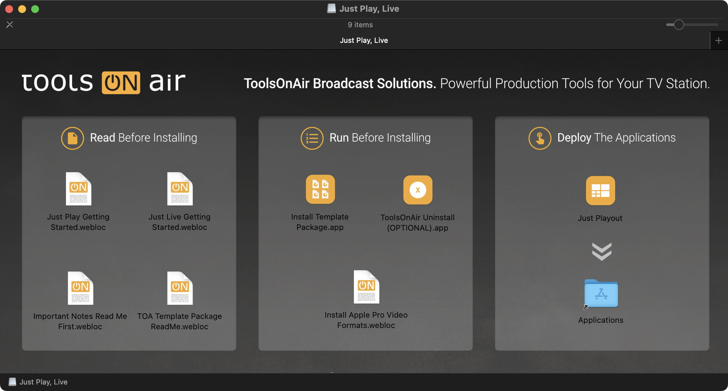Screen dimensions: 728x391
Task: Click the 'Applications' folder name label
Action: 601,320
